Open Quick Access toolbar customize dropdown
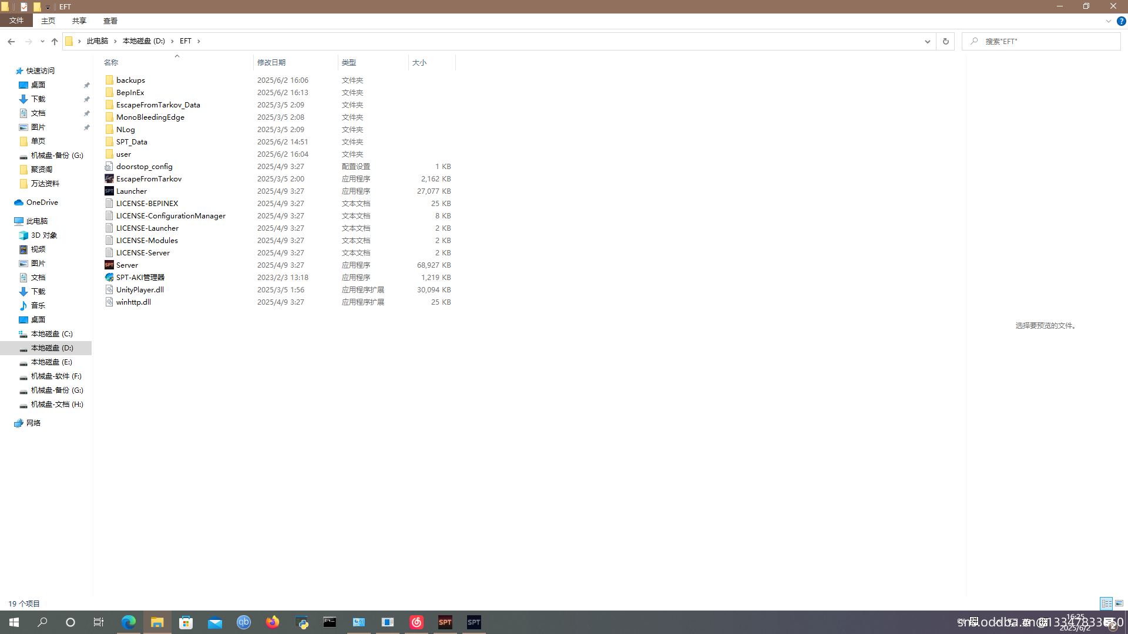Viewport: 1128px width, 634px height. tap(48, 7)
